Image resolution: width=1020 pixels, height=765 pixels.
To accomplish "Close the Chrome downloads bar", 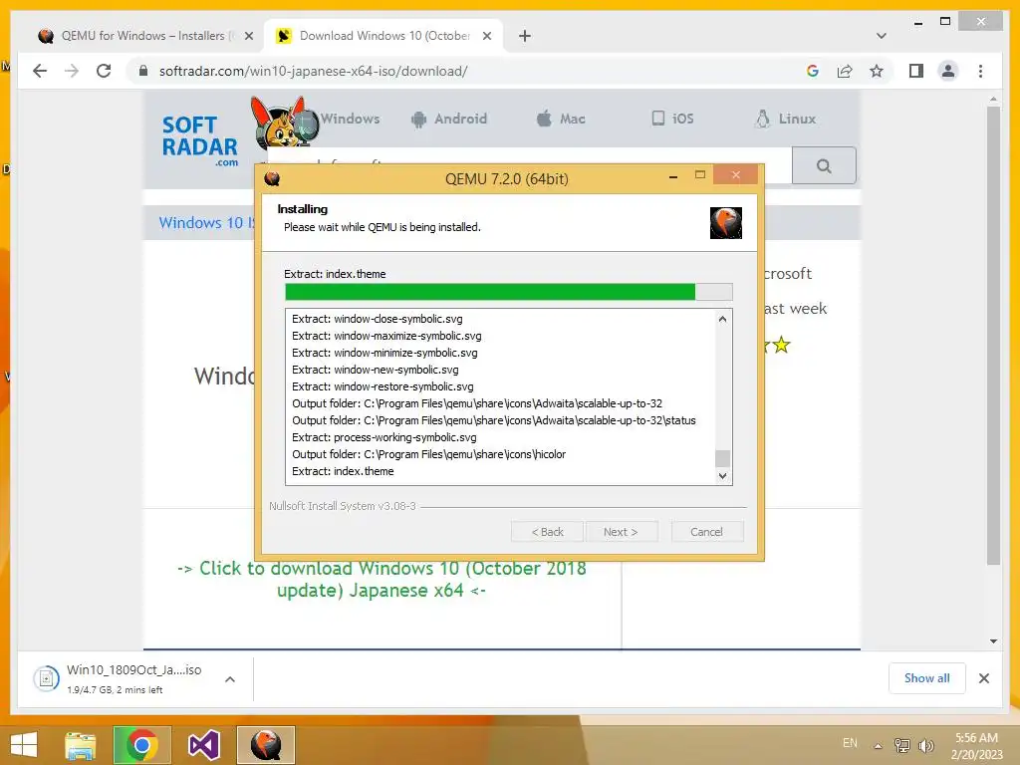I will click(983, 677).
